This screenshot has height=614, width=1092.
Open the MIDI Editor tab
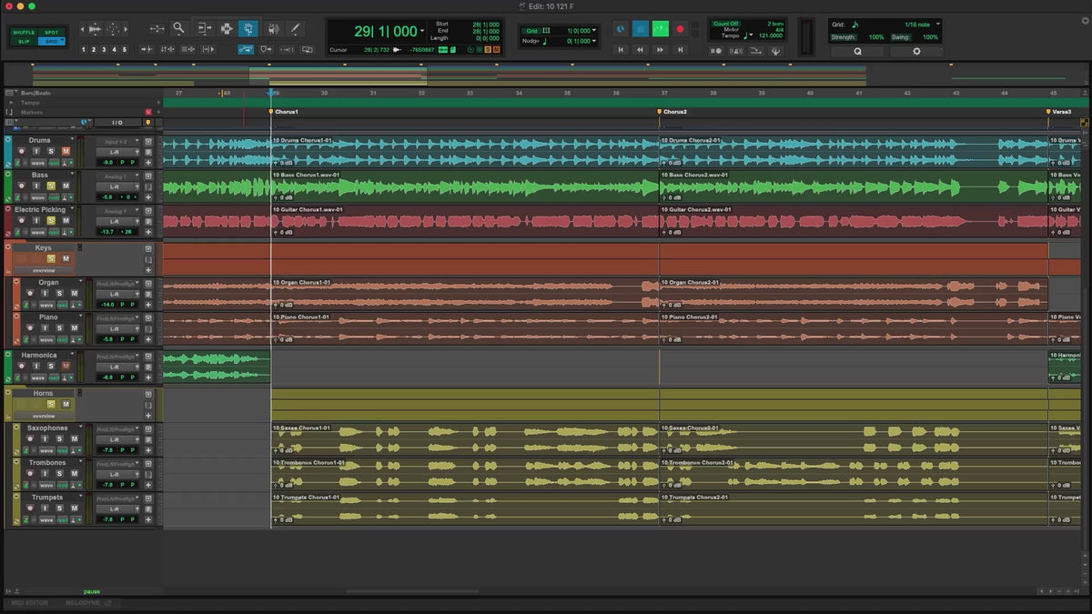coord(29,603)
